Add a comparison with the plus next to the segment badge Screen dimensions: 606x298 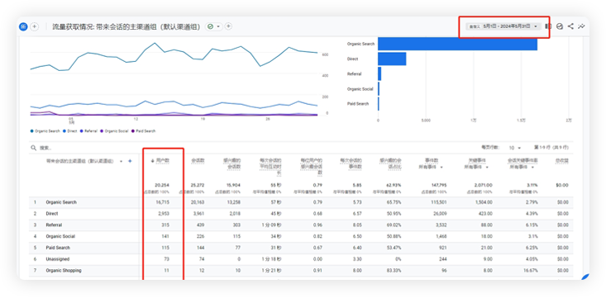(35, 26)
